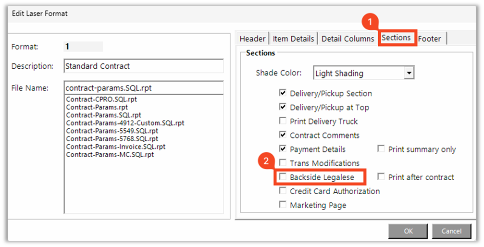The width and height of the screenshot is (484, 247).
Task: Uncheck Delivery/Pickup Section checkbox
Action: click(x=283, y=94)
